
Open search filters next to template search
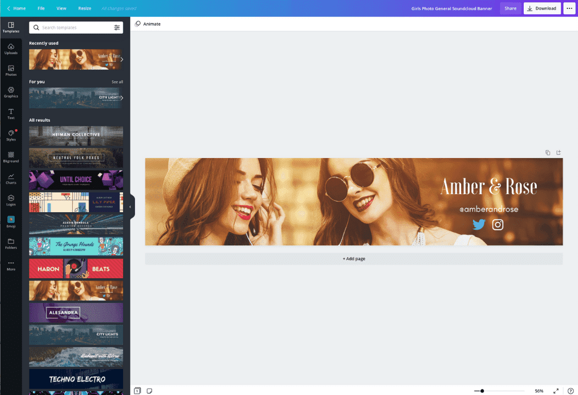click(117, 27)
